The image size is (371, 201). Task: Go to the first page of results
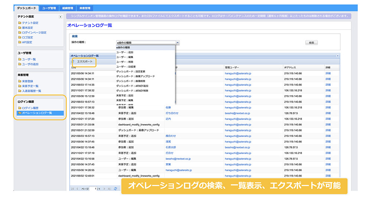(73, 189)
